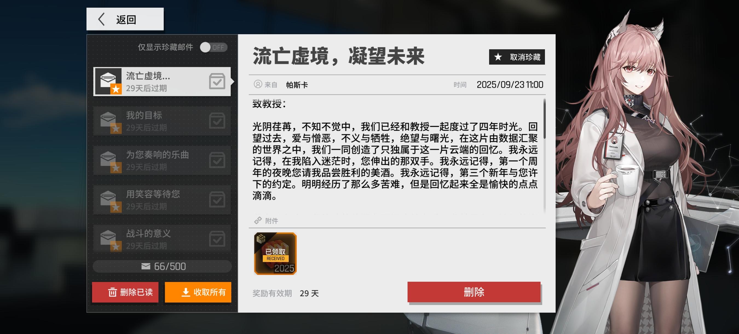Click the star badge on 用笑容等待您 mail
Screen dimensions: 739x334
coord(116,207)
